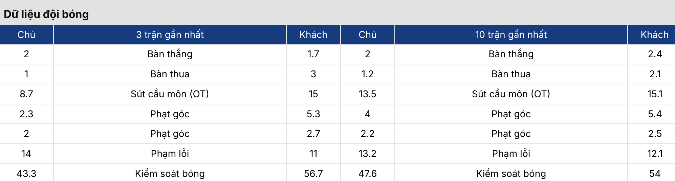Click the shots value 15.1
This screenshot has width=675, height=181.
pos(655,94)
